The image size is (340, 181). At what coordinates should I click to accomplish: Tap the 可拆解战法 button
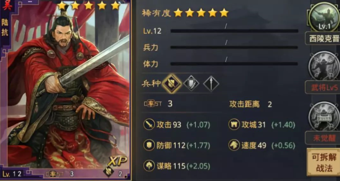324,162
